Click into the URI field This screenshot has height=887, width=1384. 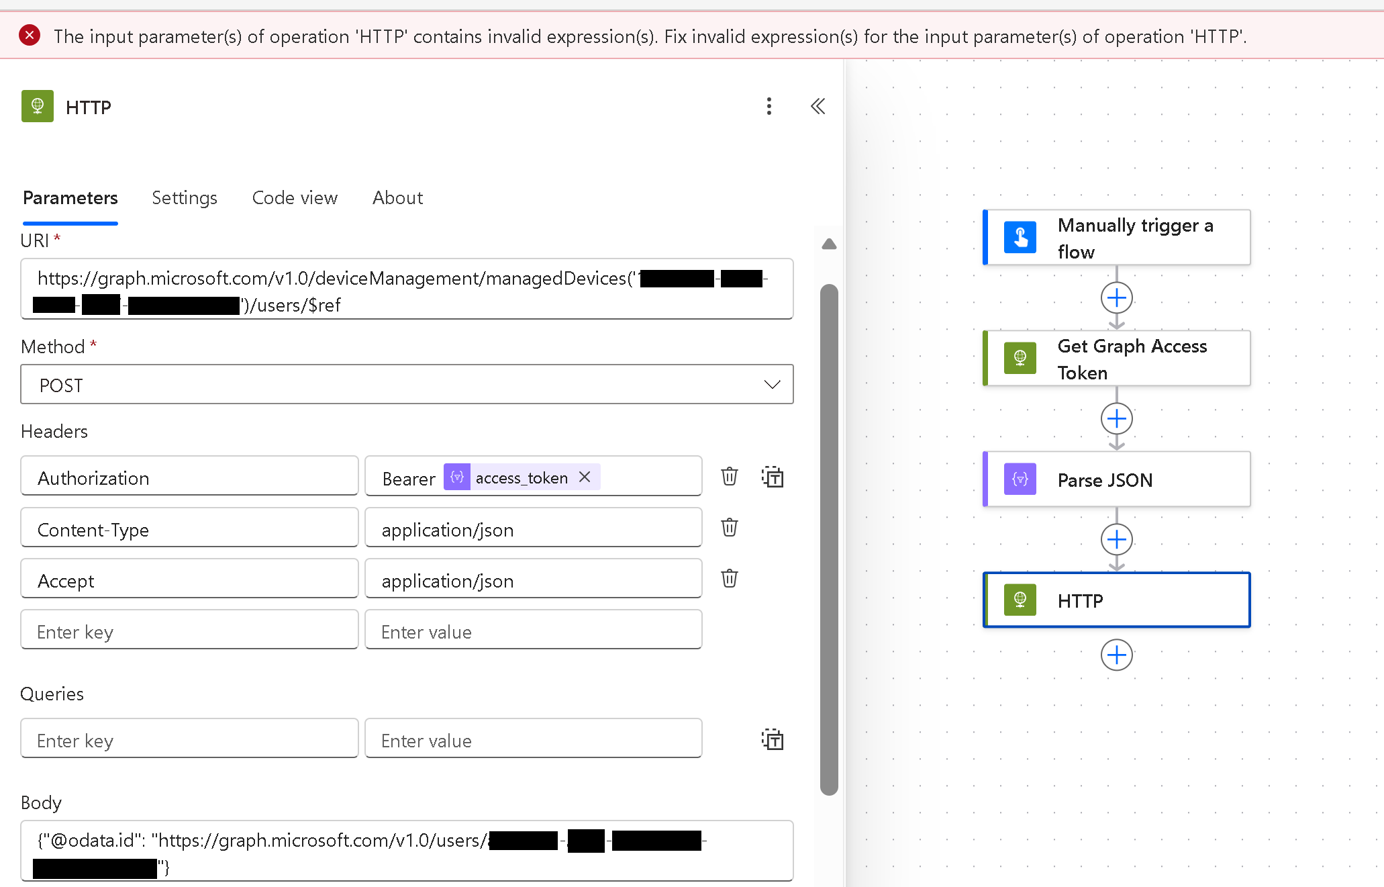coord(407,289)
